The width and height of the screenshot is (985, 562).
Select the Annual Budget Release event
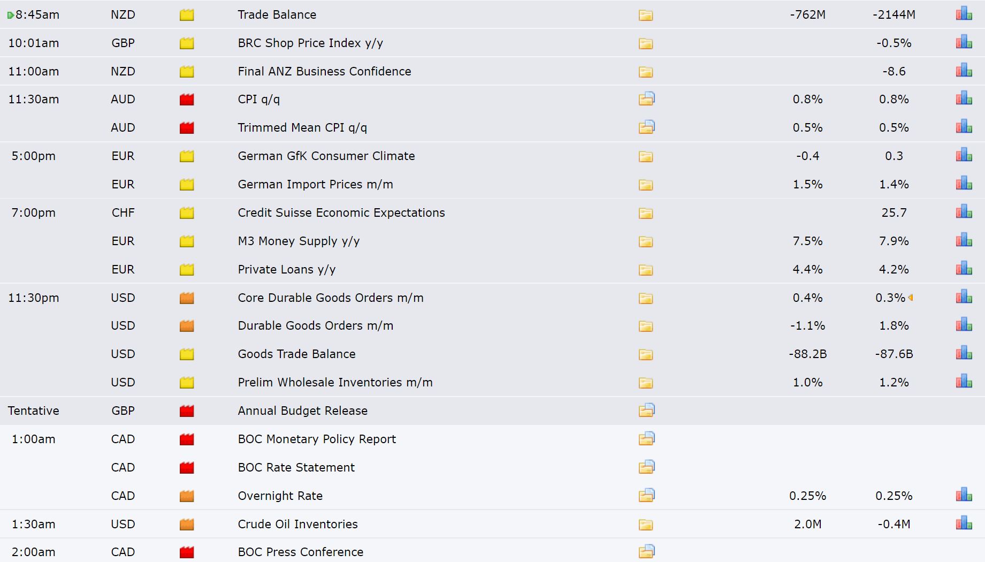[x=302, y=411]
